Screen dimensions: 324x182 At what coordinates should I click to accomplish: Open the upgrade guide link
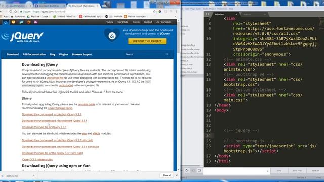click(x=87, y=104)
